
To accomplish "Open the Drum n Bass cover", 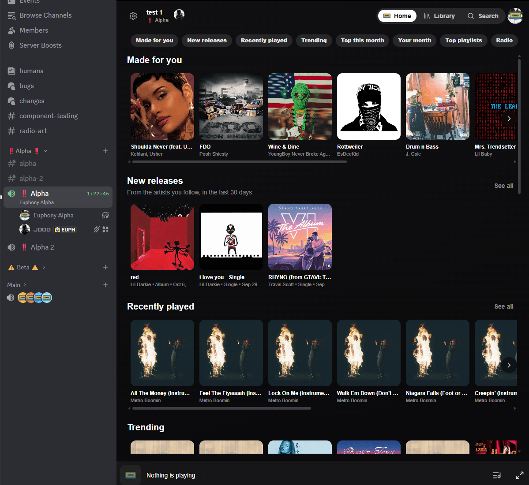I will [438, 107].
